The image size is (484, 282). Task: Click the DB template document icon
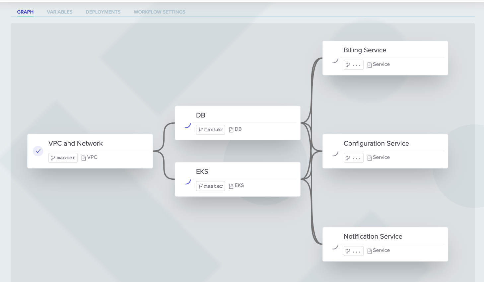point(231,130)
